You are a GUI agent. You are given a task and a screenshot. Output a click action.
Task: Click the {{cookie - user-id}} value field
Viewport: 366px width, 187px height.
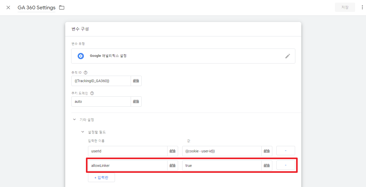coord(222,151)
